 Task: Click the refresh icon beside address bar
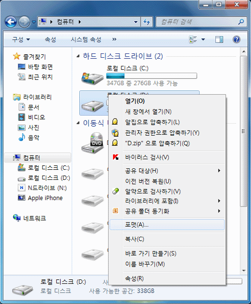(147, 22)
